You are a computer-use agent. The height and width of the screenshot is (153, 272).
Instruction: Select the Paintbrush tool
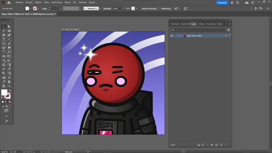pyautogui.click(x=9, y=44)
